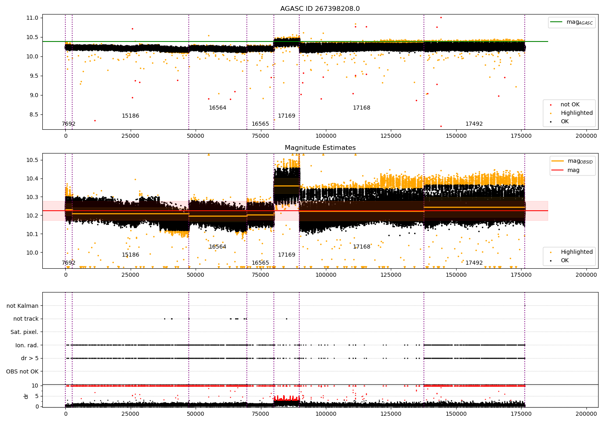The image size is (605, 423).
Task: Click obsid label 7692 in Magnitude Estimates plot
Action: click(69, 263)
